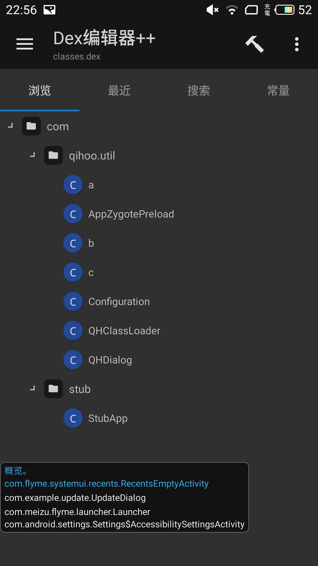Tap the muted volume status icon
This screenshot has width=318, height=566.
click(213, 10)
